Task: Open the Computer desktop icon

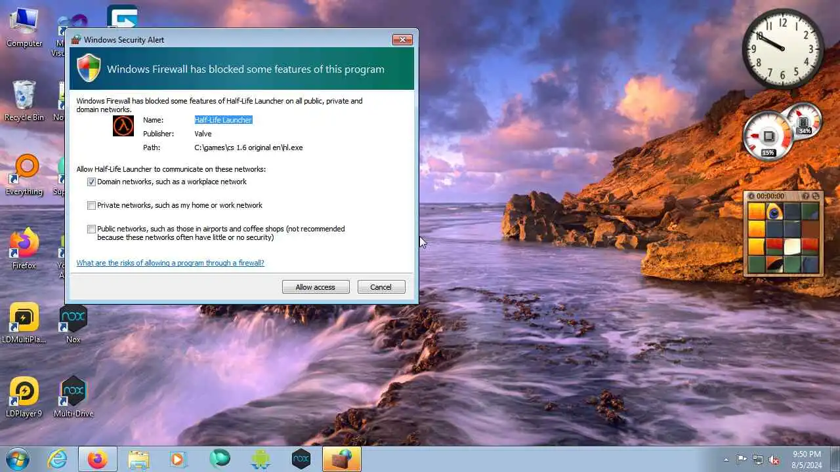Action: coord(24,26)
